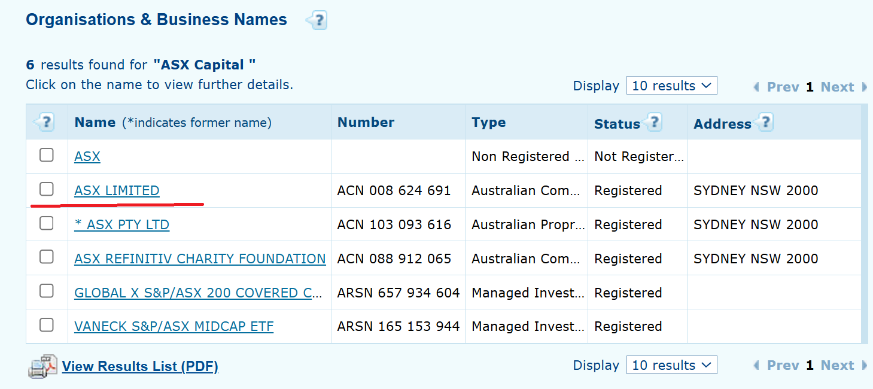
Task: Expand bottom Display results dropdown
Action: pos(671,365)
